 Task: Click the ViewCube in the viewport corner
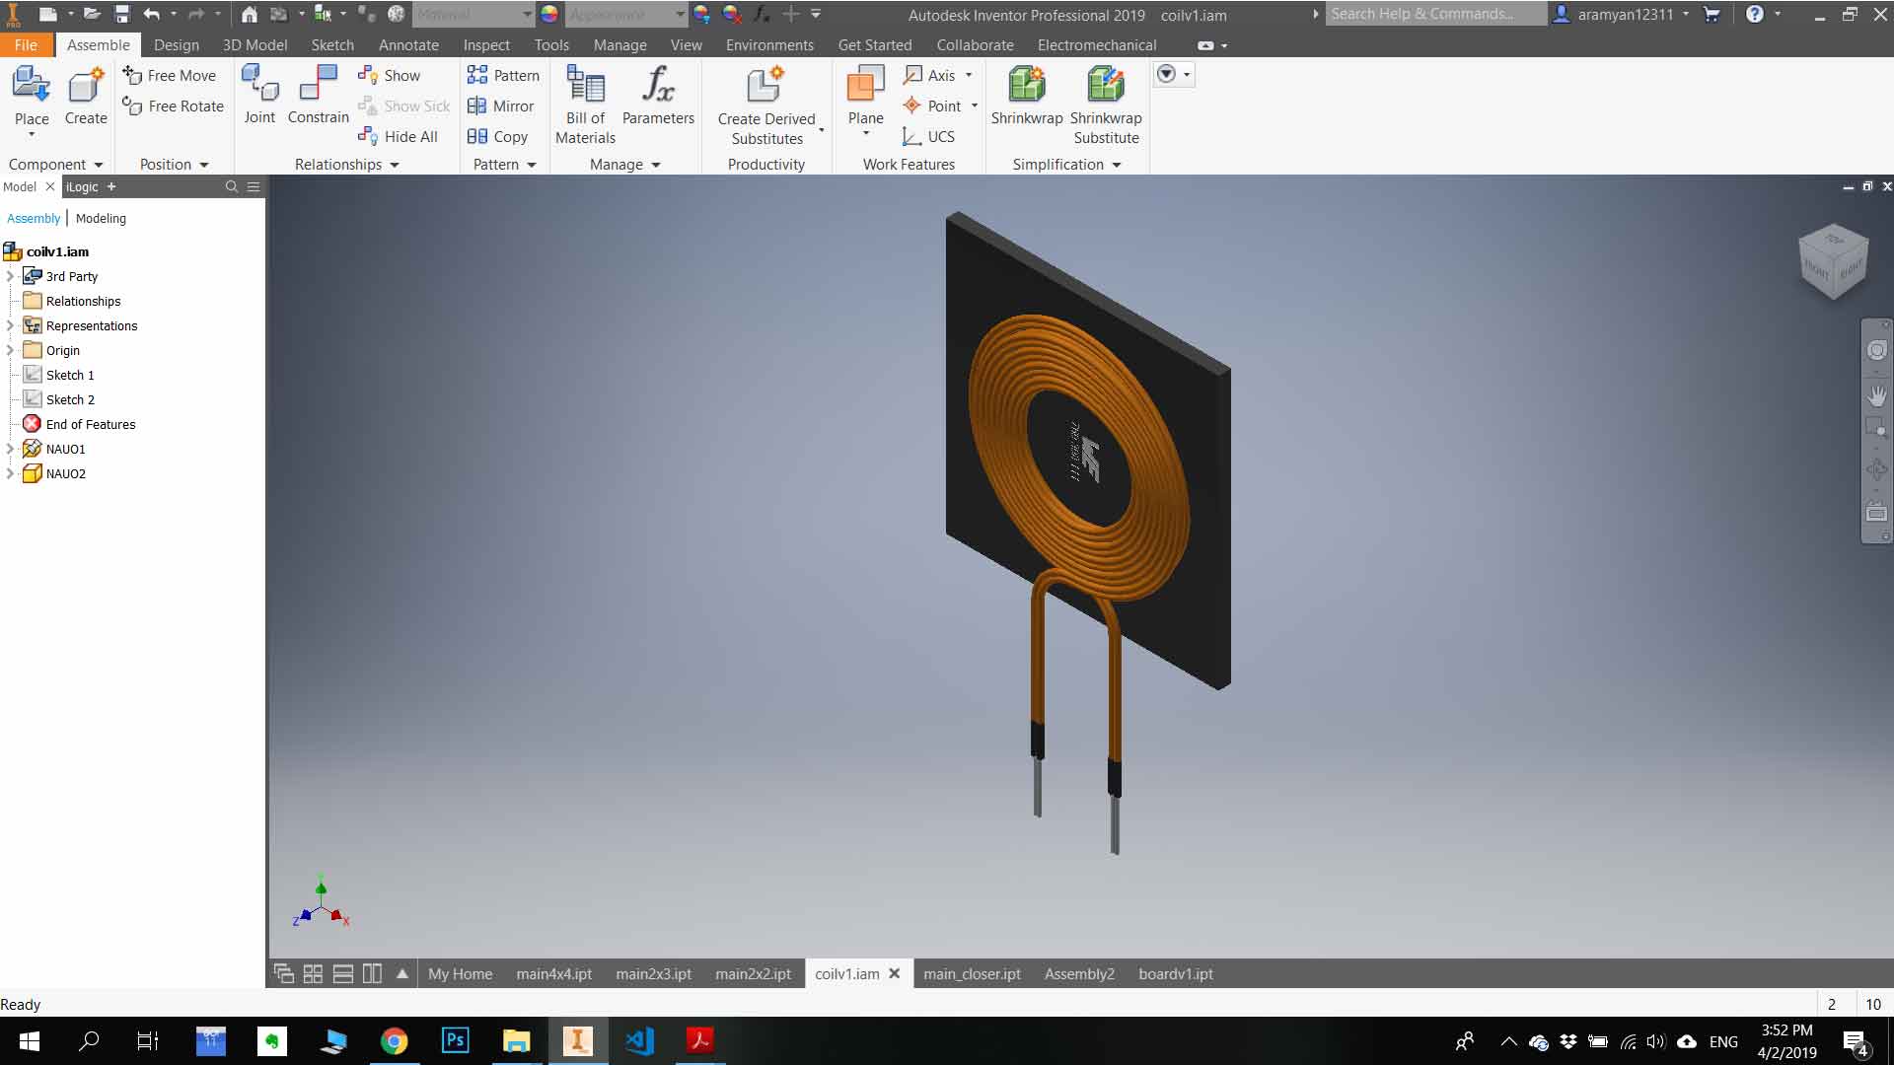pos(1833,261)
